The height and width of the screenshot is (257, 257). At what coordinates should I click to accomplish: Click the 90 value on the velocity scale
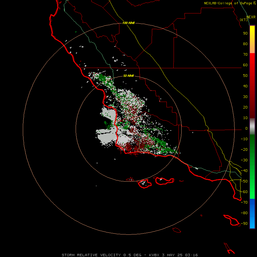tap(245, 33)
